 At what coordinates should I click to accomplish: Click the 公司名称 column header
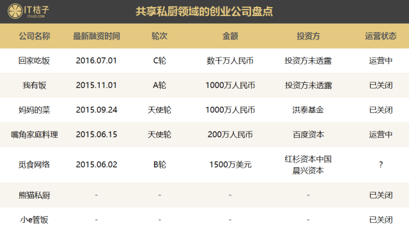pyautogui.click(x=34, y=36)
